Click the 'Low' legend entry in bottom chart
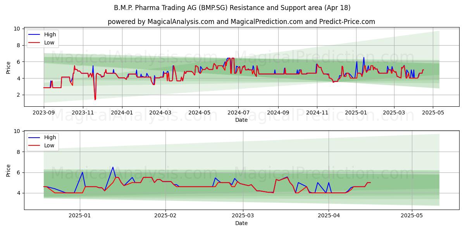465x232 pixels. point(49,145)
